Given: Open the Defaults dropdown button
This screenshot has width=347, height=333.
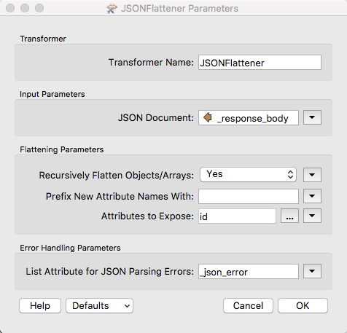Looking at the screenshot, I should point(99,305).
